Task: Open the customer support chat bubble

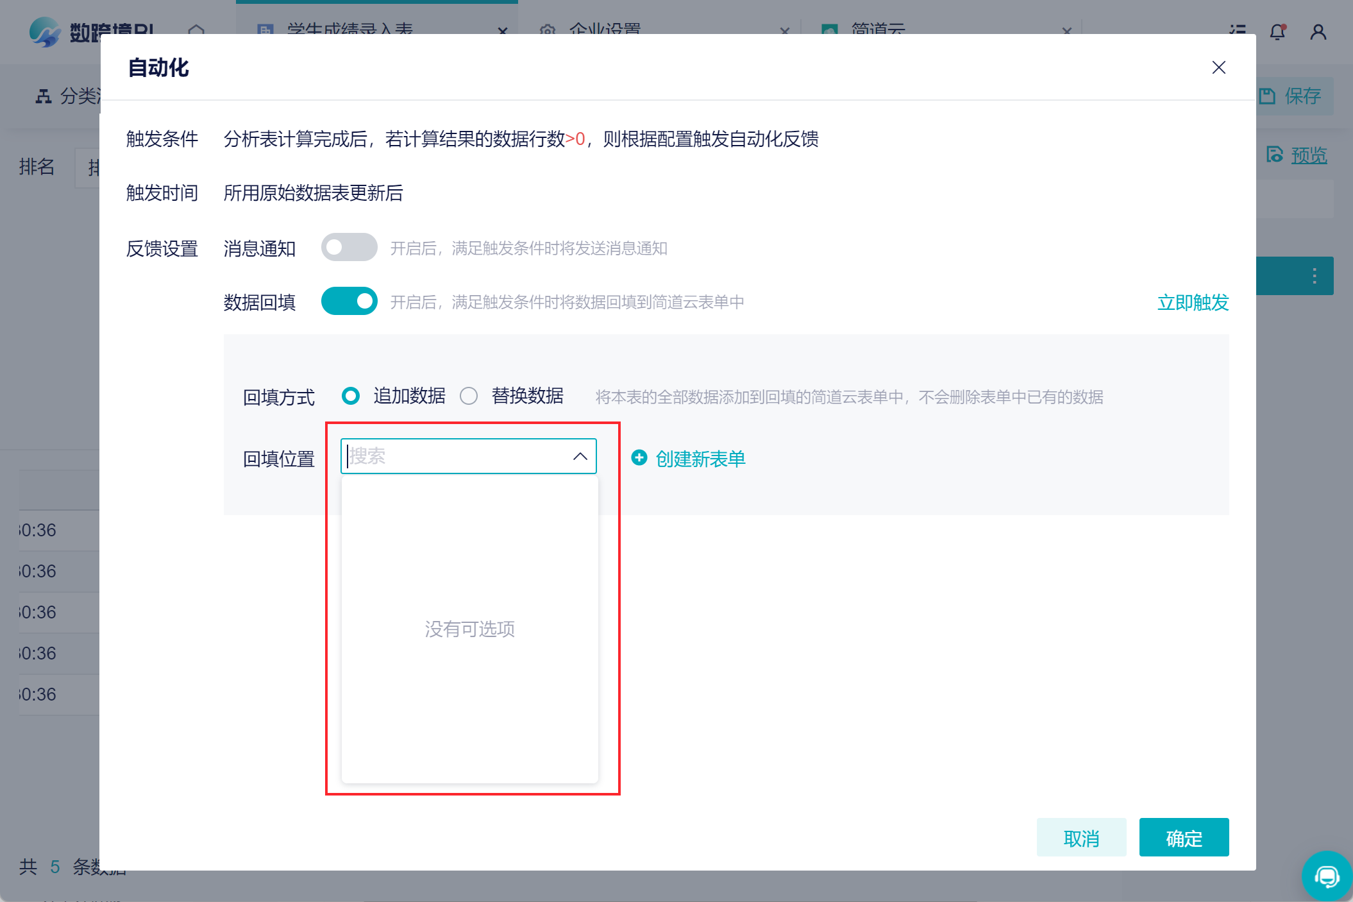Action: pyautogui.click(x=1326, y=876)
